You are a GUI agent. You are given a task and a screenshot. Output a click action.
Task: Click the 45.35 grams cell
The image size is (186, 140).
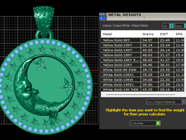tap(150, 89)
